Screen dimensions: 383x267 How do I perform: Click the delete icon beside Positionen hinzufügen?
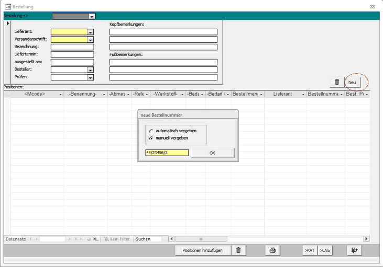coord(238,250)
